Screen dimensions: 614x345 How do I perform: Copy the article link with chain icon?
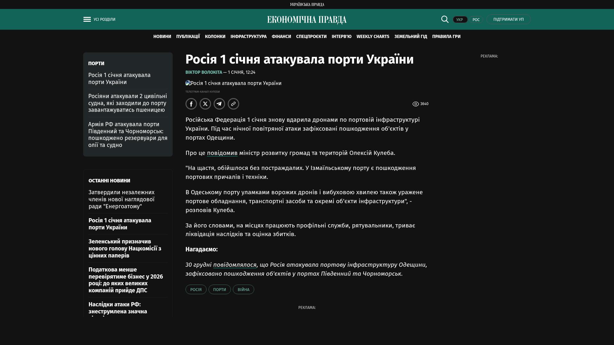pyautogui.click(x=233, y=104)
